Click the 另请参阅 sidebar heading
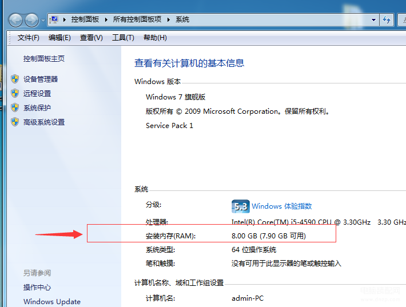406x307 pixels. [37, 273]
